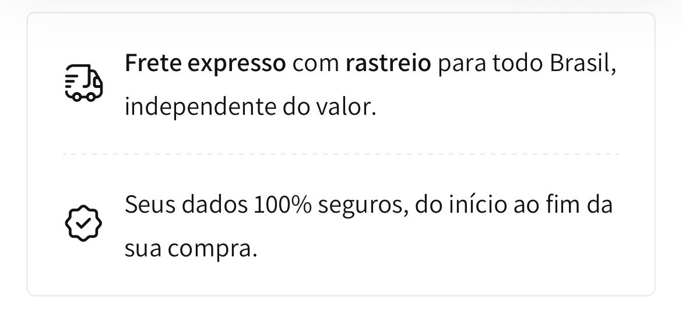Click the word 'dados' in security row
The image size is (682, 310).
click(x=214, y=205)
